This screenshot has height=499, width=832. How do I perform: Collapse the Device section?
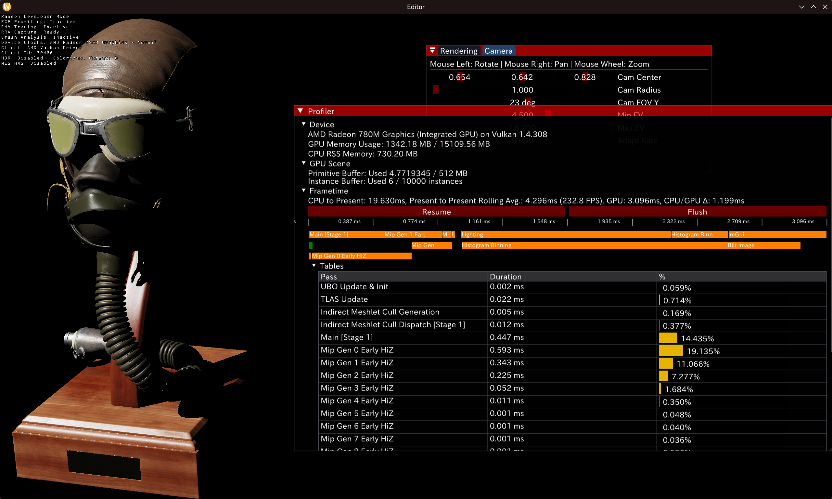304,124
